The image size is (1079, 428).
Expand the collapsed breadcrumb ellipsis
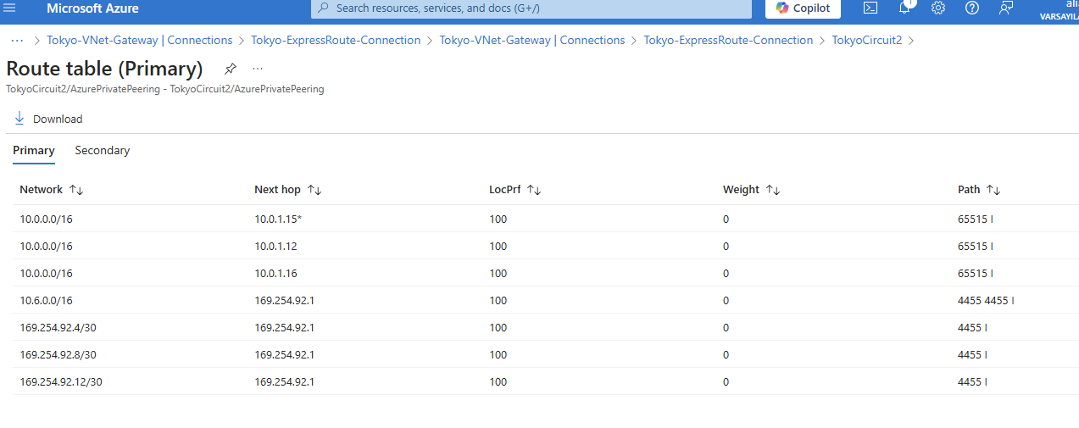17,40
